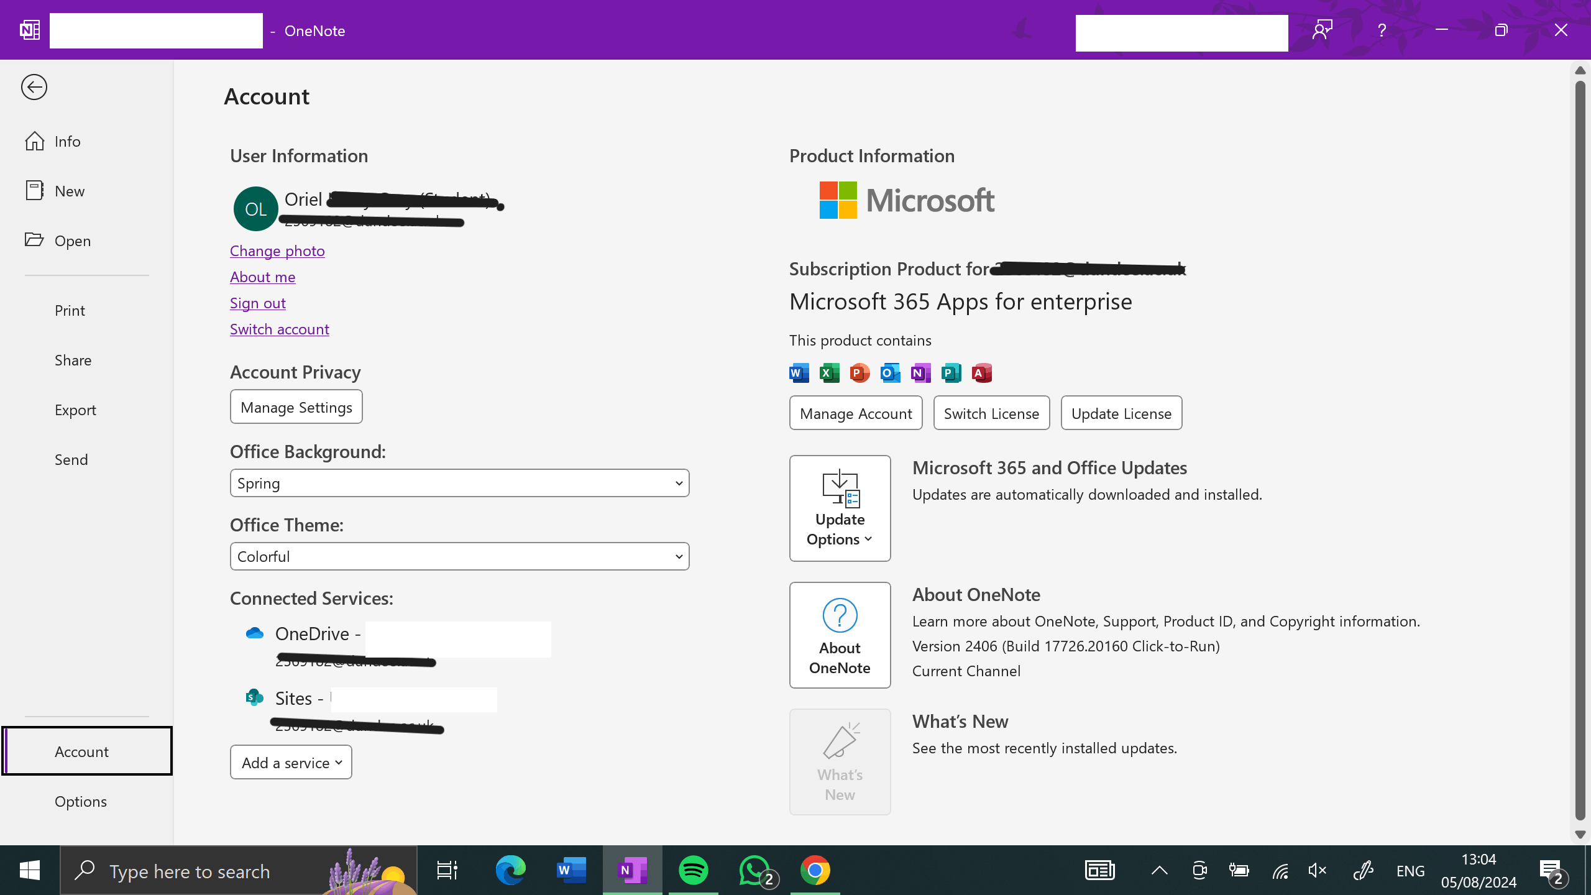Image resolution: width=1591 pixels, height=895 pixels.
Task: Click the Manage Settings button
Action: (296, 407)
